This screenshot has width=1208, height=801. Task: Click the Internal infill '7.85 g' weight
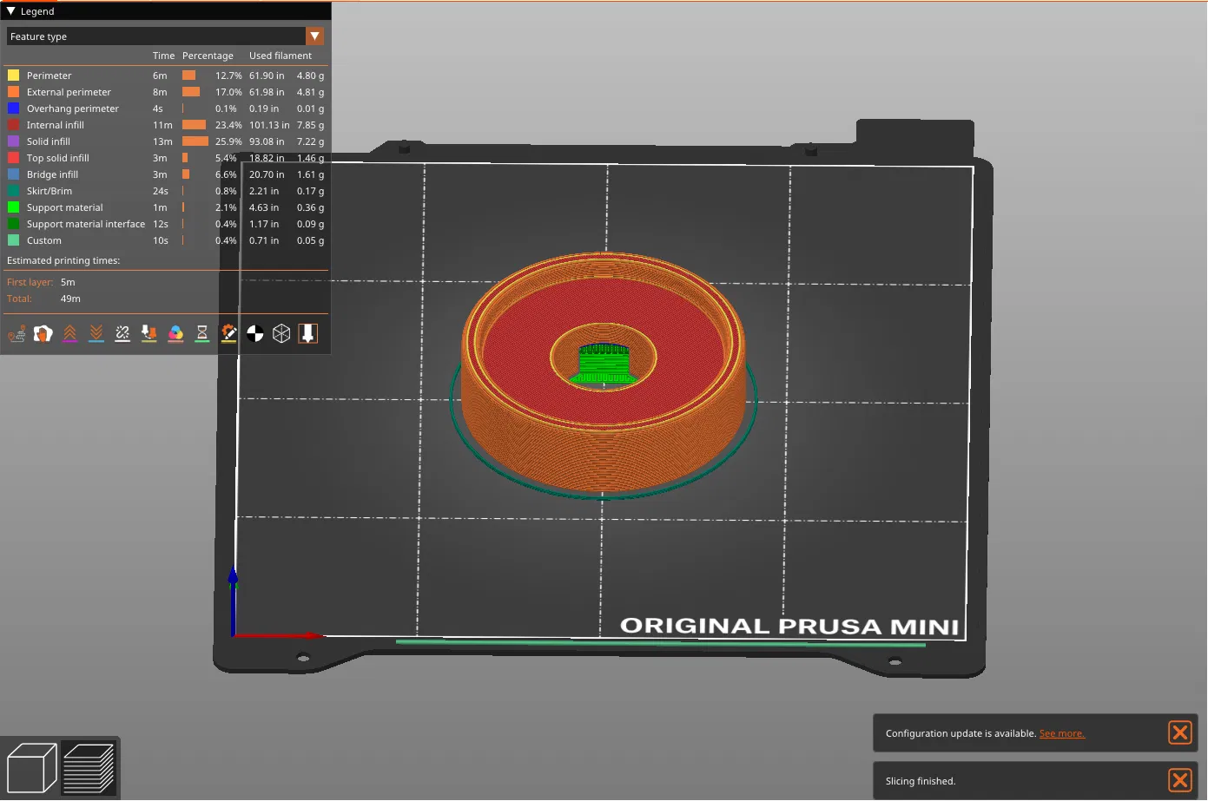tap(310, 125)
